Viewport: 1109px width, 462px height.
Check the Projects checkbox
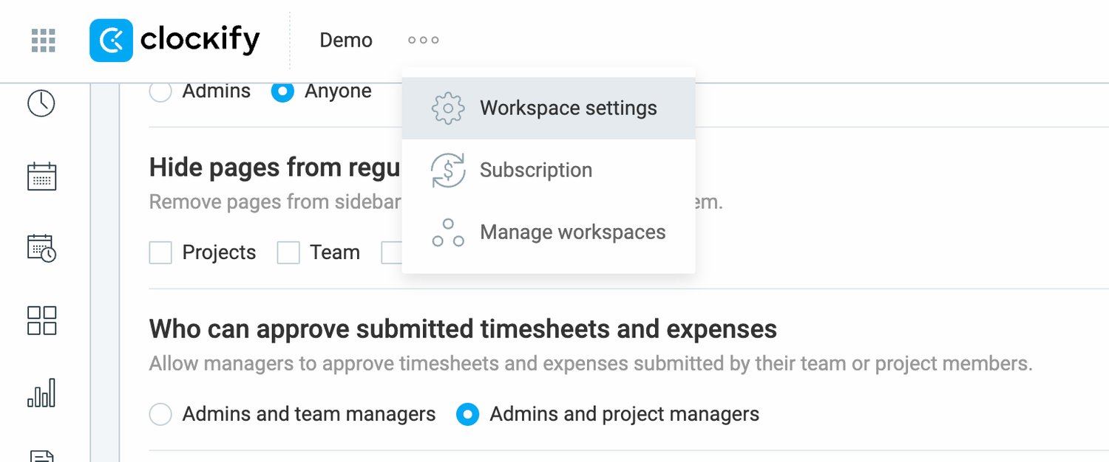click(x=160, y=252)
